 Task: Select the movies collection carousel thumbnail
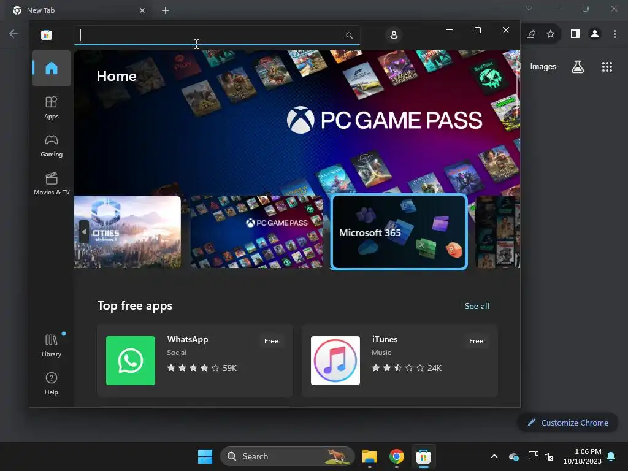click(498, 232)
